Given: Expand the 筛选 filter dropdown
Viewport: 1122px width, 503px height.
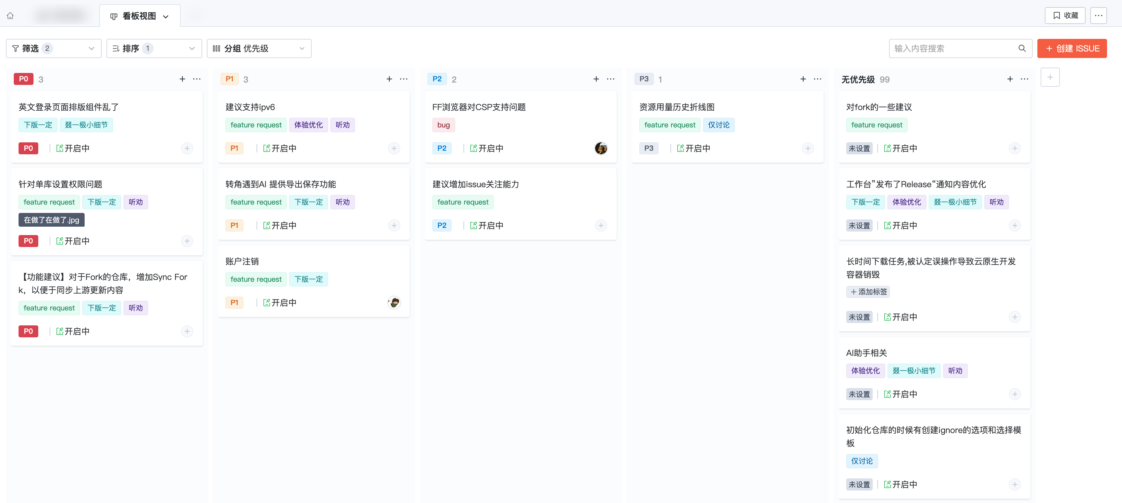Looking at the screenshot, I should [x=54, y=48].
